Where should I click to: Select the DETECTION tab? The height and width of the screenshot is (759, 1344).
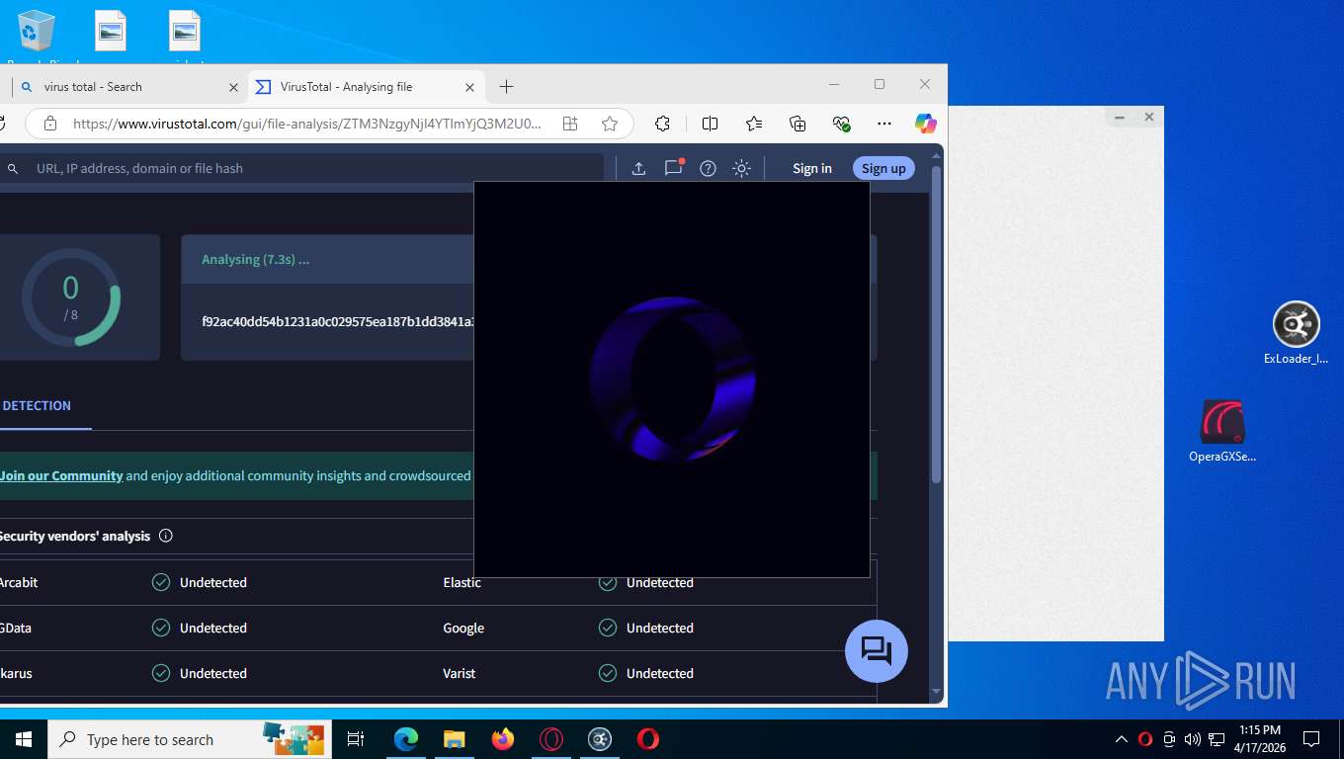[x=37, y=405]
